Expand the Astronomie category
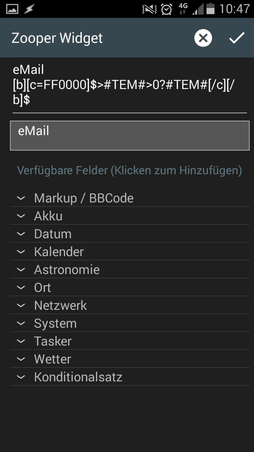This screenshot has height=452, width=254. click(130, 269)
